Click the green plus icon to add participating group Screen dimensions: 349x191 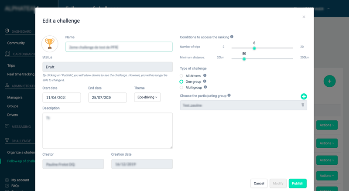tap(304, 96)
